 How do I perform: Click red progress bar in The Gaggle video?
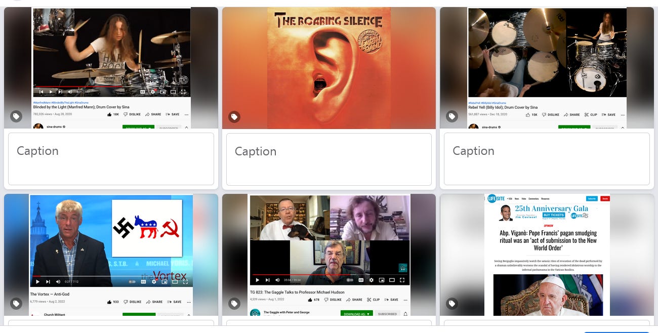click(303, 274)
